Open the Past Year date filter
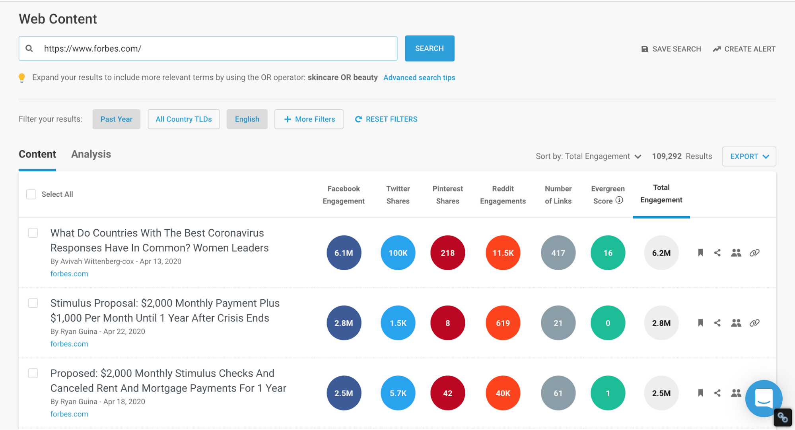 tap(117, 119)
